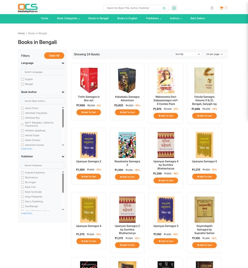Click the OCS OnlineCollegeStreet logo
The height and width of the screenshot is (268, 248).
coord(28,8)
